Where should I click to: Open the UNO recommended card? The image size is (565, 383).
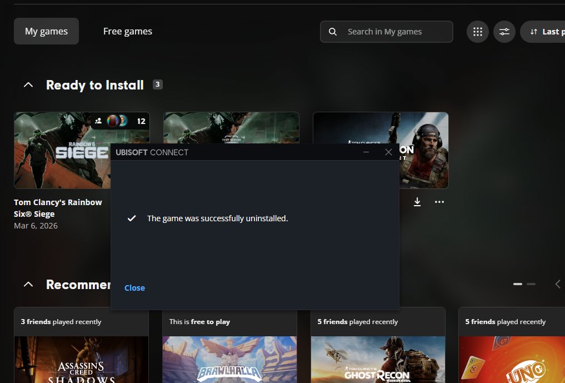click(512, 345)
